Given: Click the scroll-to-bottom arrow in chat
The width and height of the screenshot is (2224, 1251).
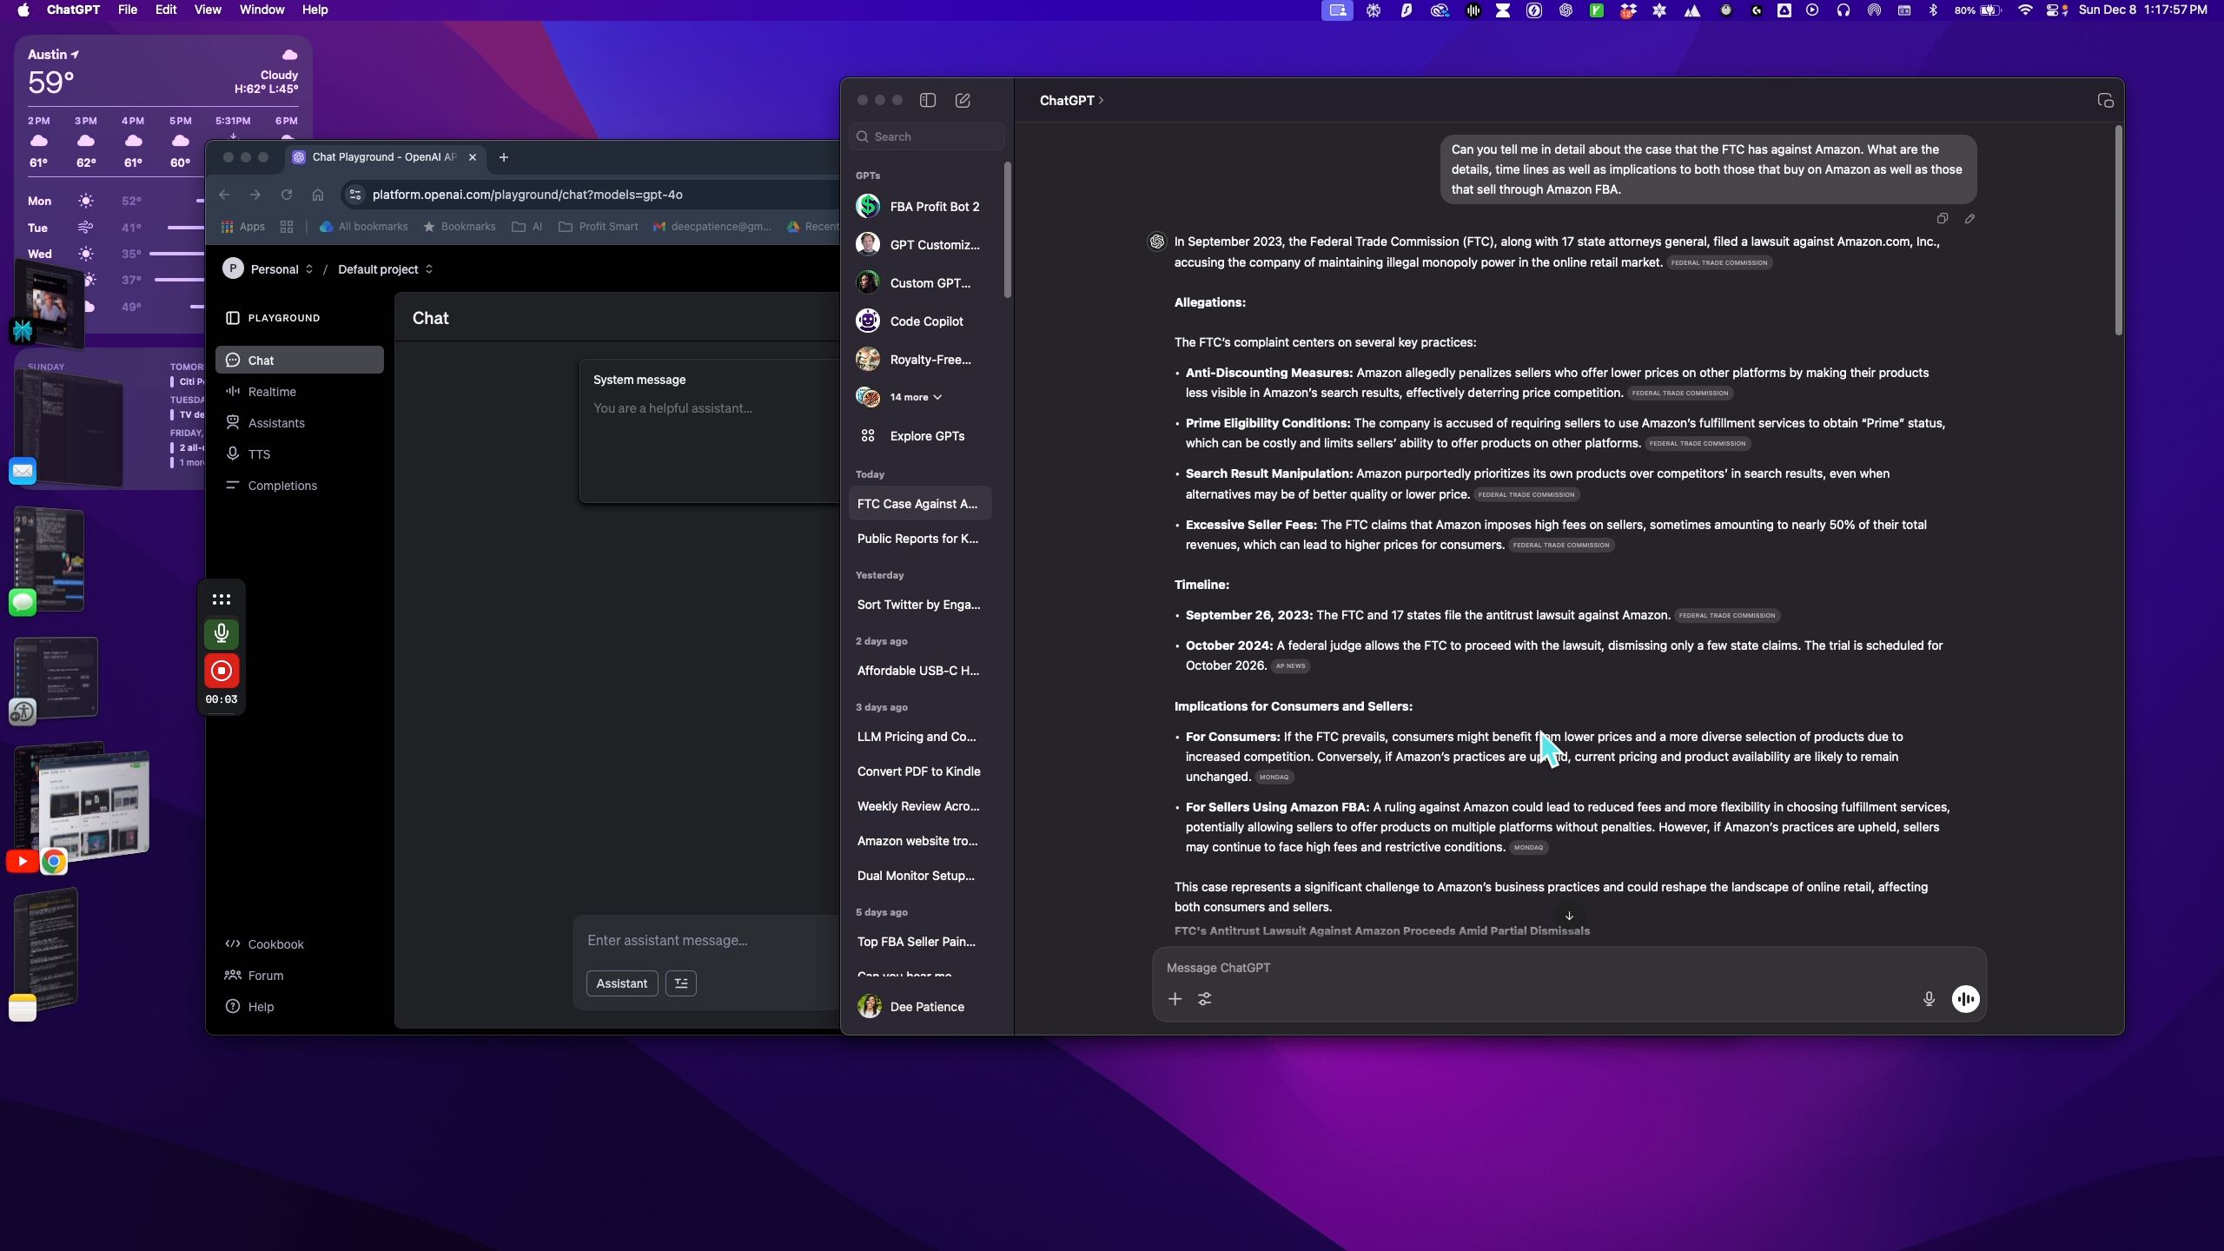Looking at the screenshot, I should tap(1569, 916).
